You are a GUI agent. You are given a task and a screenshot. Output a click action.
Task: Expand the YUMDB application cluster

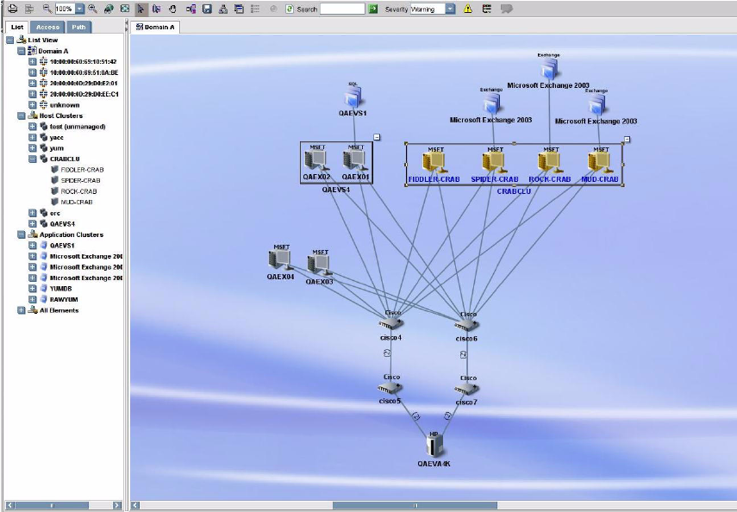pyautogui.click(x=32, y=289)
